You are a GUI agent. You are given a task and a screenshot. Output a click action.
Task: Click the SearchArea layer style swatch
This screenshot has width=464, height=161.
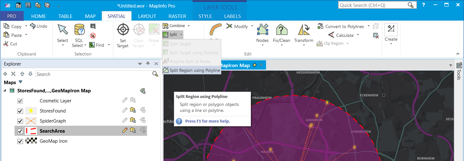pyautogui.click(x=30, y=131)
